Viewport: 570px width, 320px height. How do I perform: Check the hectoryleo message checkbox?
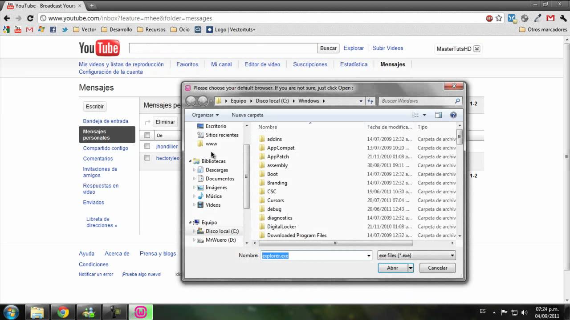(147, 158)
